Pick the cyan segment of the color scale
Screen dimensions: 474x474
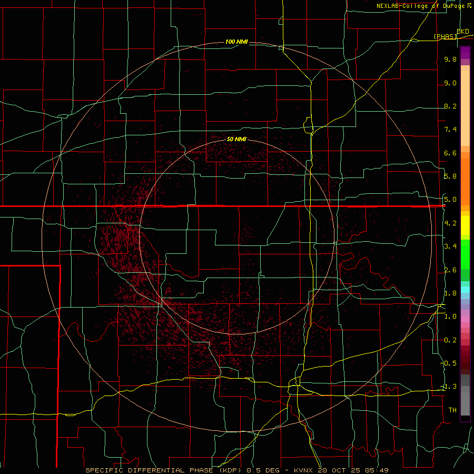tap(465, 289)
